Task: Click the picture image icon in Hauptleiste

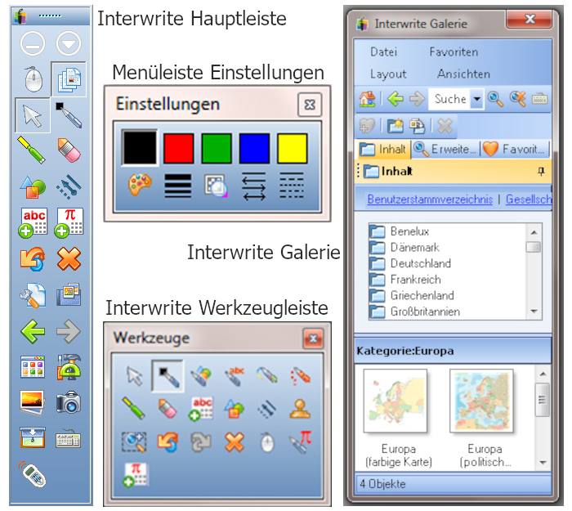Action: point(32,403)
